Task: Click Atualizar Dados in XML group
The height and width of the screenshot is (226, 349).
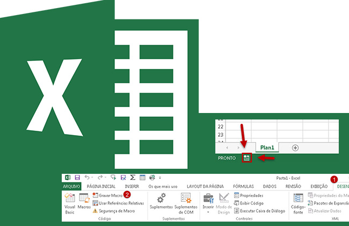Action: (x=324, y=211)
